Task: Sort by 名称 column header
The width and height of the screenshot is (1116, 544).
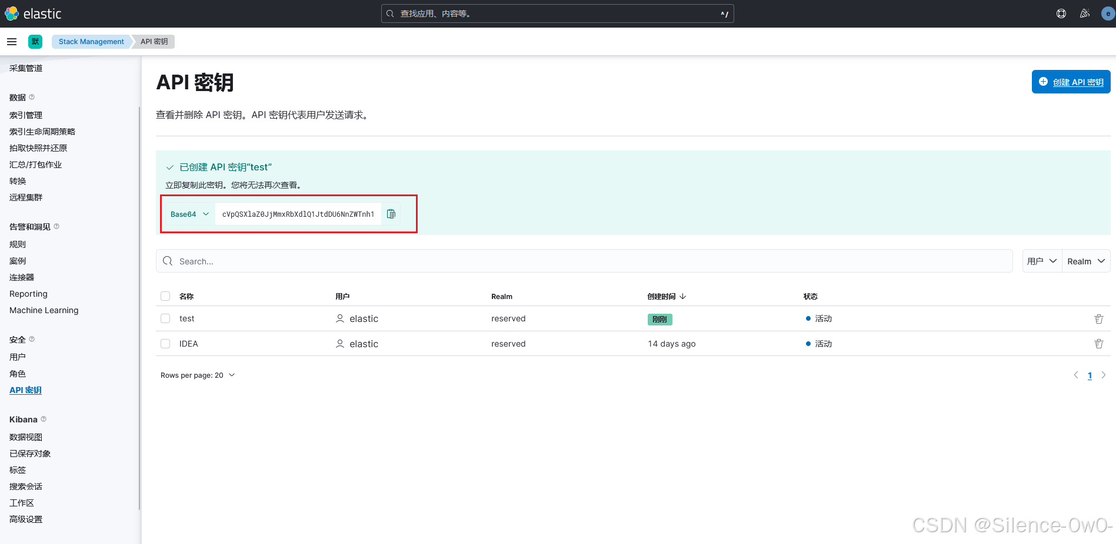Action: (x=186, y=296)
